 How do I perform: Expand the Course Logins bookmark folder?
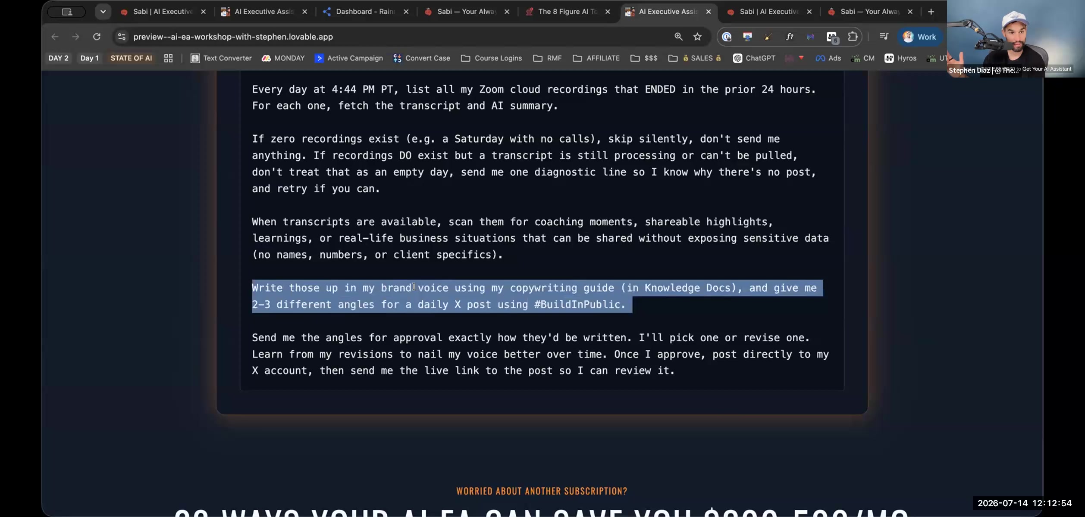491,58
